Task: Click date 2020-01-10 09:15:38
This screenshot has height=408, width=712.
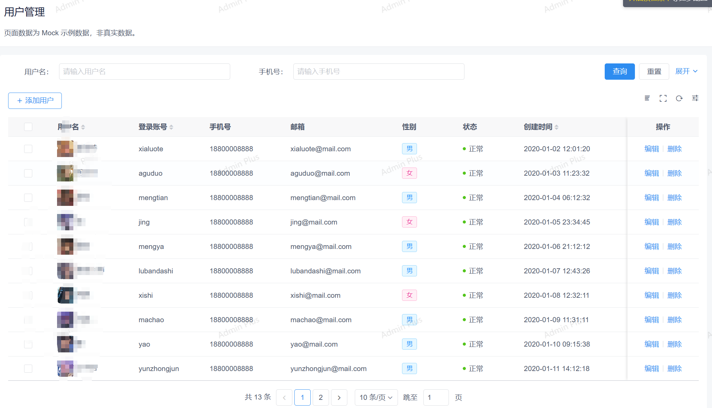Action: click(557, 344)
